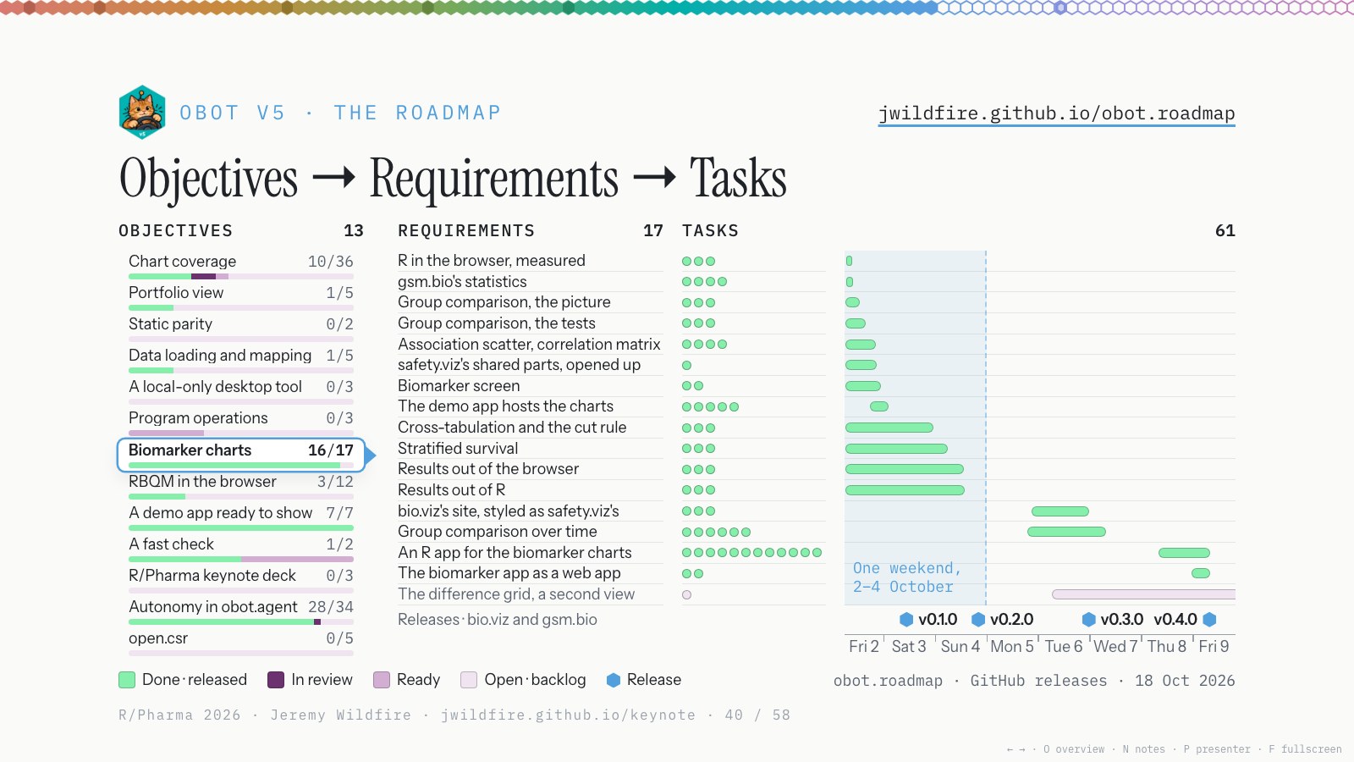Select the R/Pharma keynote deck objective

point(240,579)
